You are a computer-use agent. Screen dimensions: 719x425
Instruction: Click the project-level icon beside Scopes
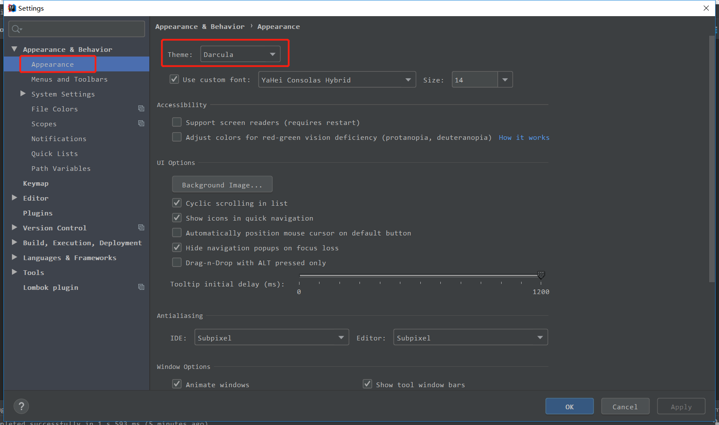141,123
